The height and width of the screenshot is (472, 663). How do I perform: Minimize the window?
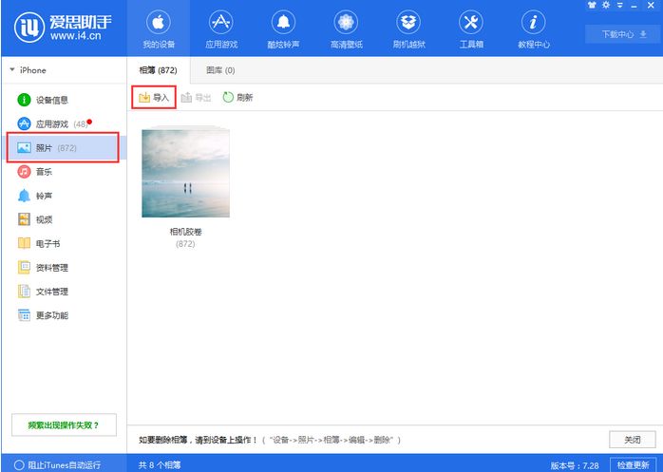[635, 6]
